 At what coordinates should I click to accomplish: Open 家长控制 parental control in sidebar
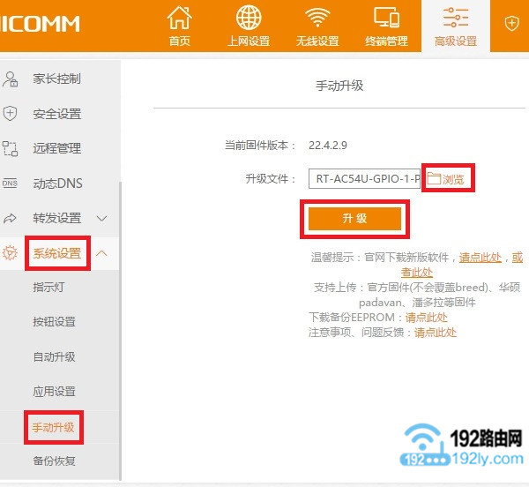point(56,79)
